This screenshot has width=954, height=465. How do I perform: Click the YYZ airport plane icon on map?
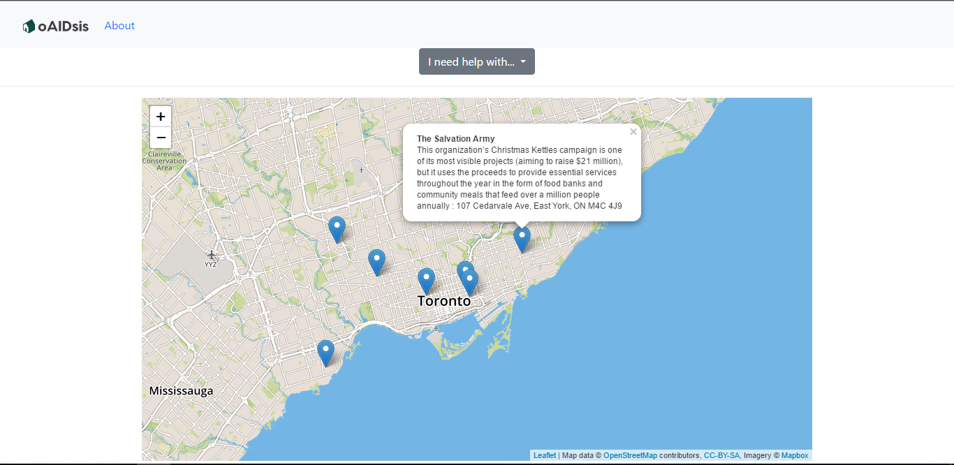tap(212, 255)
